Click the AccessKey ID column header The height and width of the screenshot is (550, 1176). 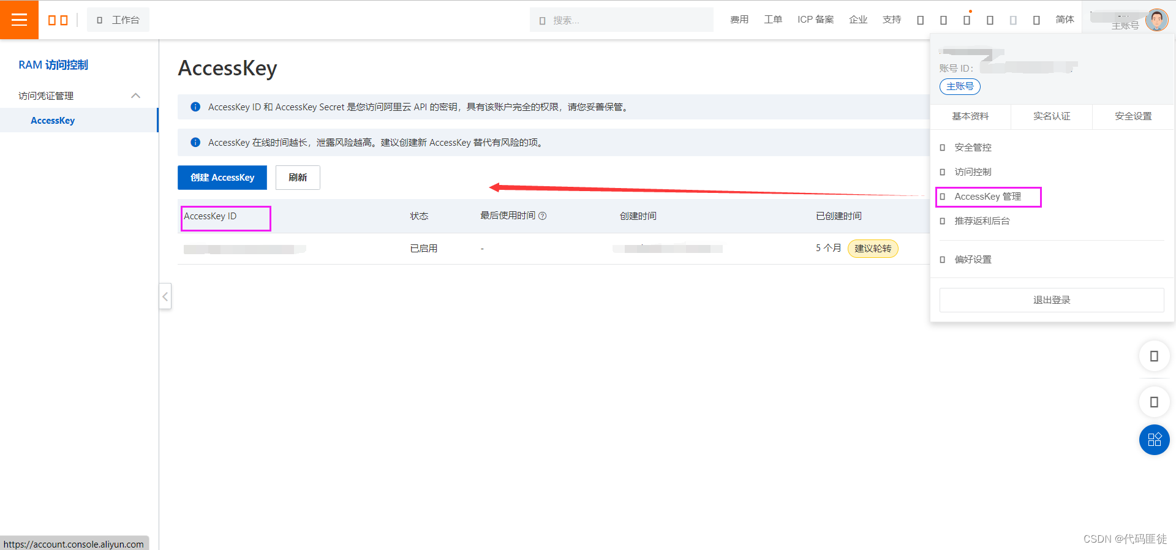210,216
